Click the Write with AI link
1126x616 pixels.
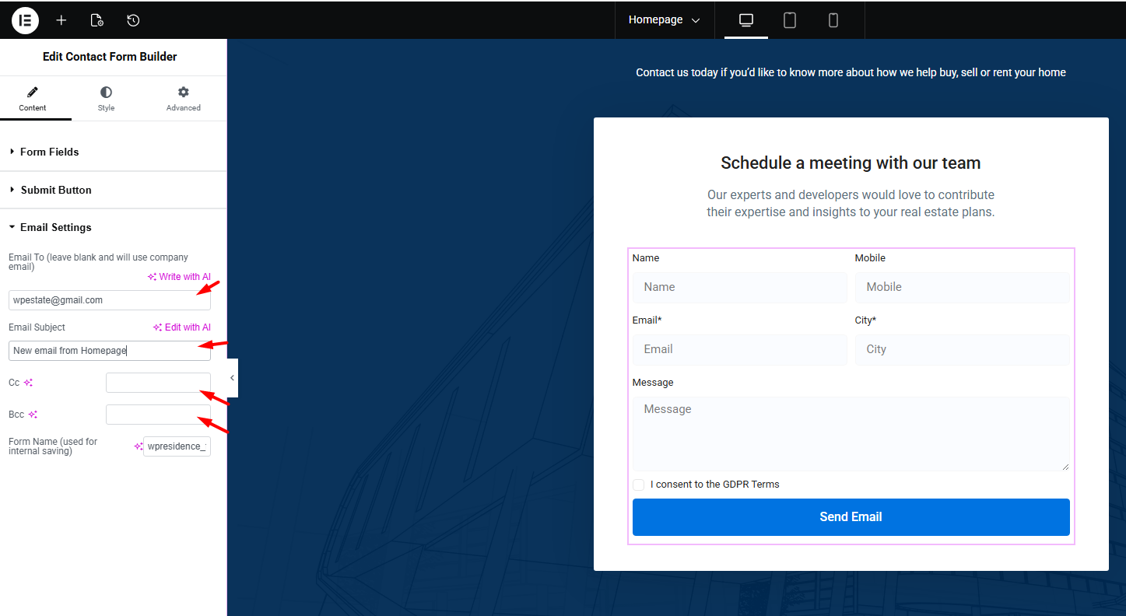pos(179,277)
